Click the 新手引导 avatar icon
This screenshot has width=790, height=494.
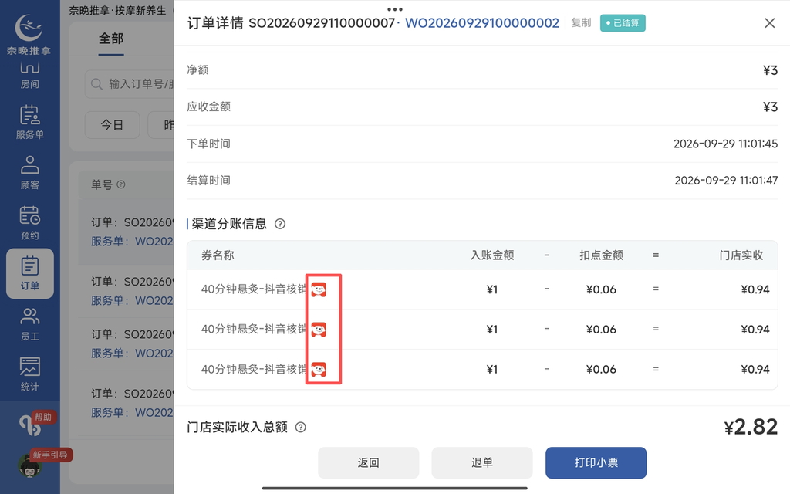pos(30,465)
